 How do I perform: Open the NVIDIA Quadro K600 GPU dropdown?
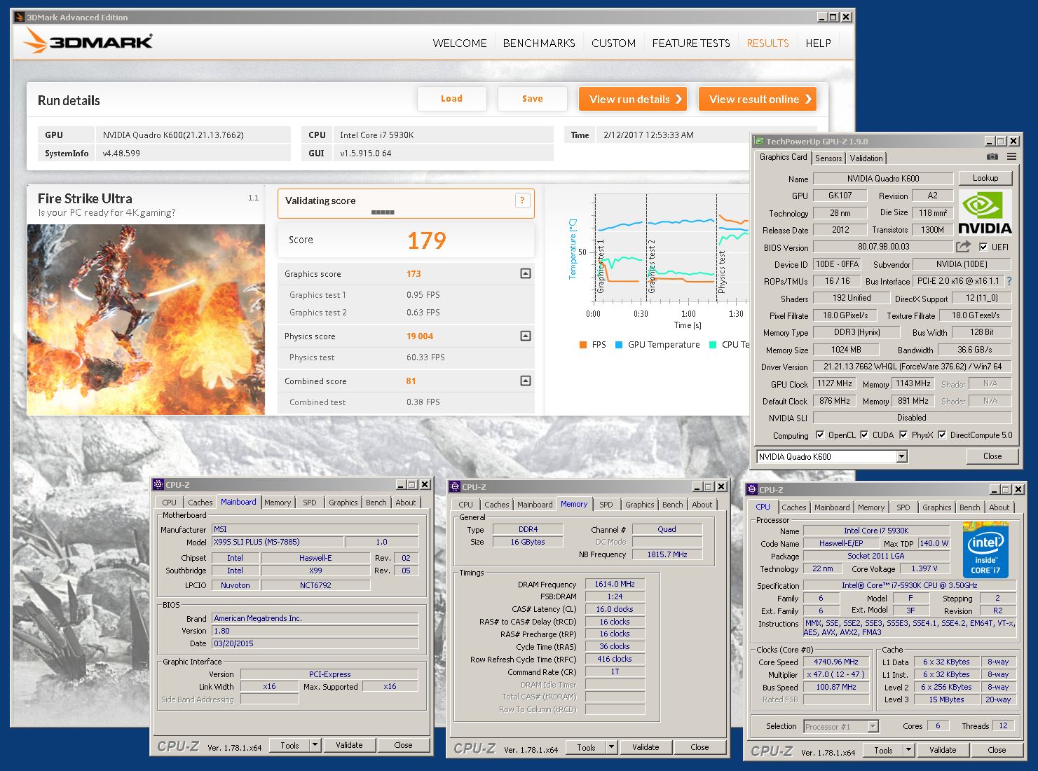pyautogui.click(x=902, y=456)
